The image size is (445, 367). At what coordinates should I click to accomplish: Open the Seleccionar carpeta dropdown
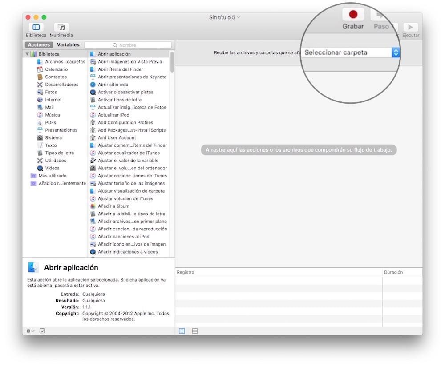click(396, 52)
